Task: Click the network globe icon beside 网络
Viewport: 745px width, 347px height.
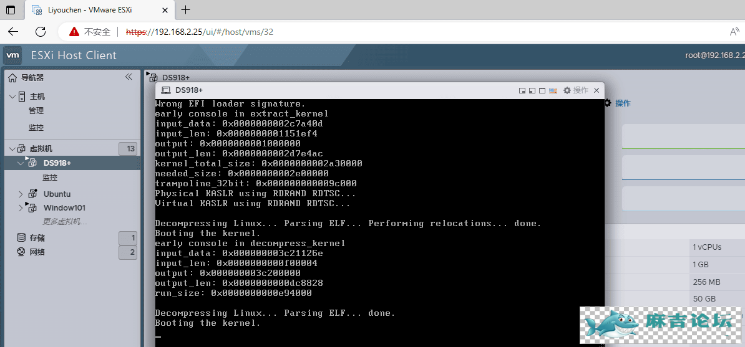Action: 21,252
